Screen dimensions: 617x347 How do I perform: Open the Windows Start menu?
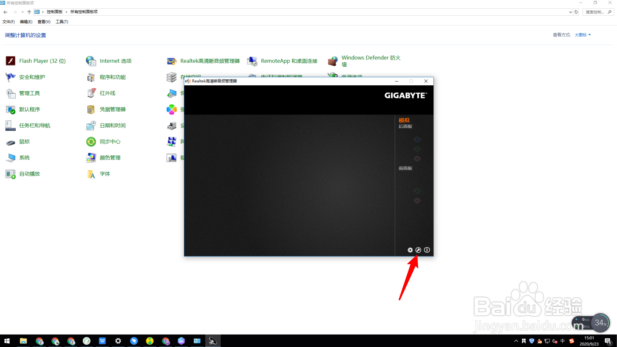pyautogui.click(x=7, y=341)
